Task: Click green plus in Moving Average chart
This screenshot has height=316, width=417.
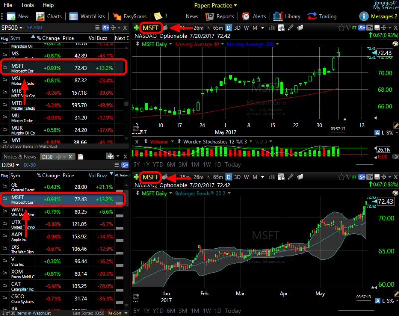Action: pos(136,27)
